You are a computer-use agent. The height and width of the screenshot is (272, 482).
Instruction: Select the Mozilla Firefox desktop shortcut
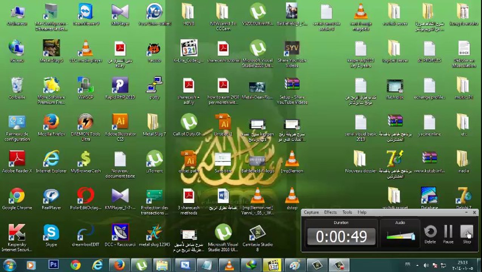pyautogui.click(x=51, y=125)
